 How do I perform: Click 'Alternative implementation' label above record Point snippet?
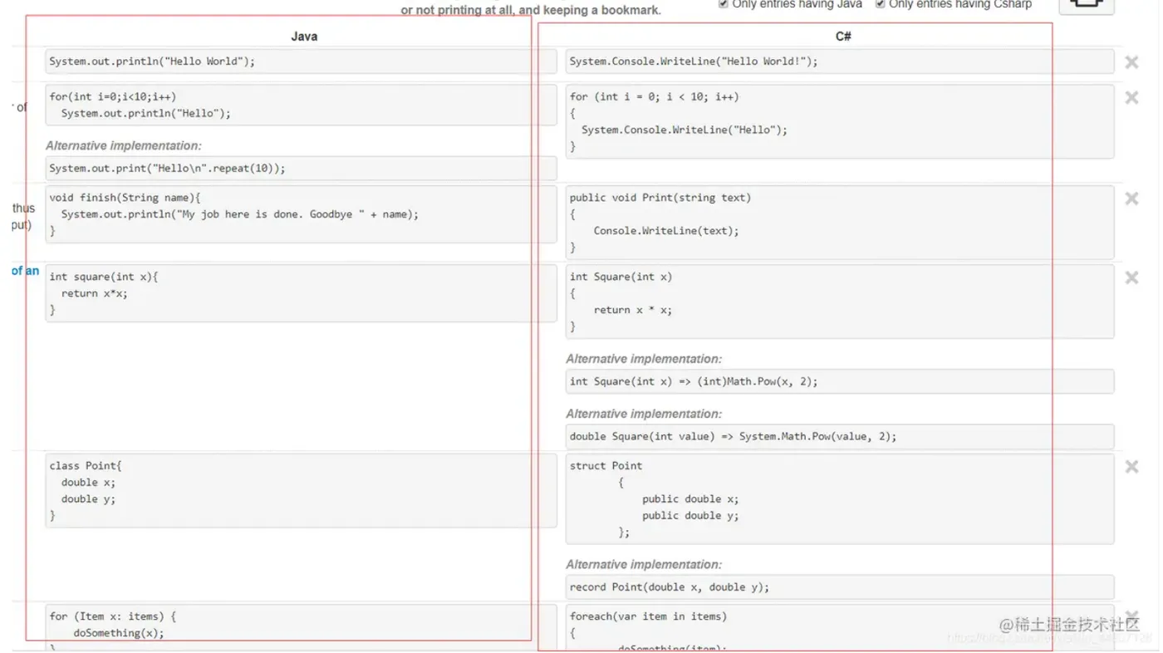pos(644,564)
